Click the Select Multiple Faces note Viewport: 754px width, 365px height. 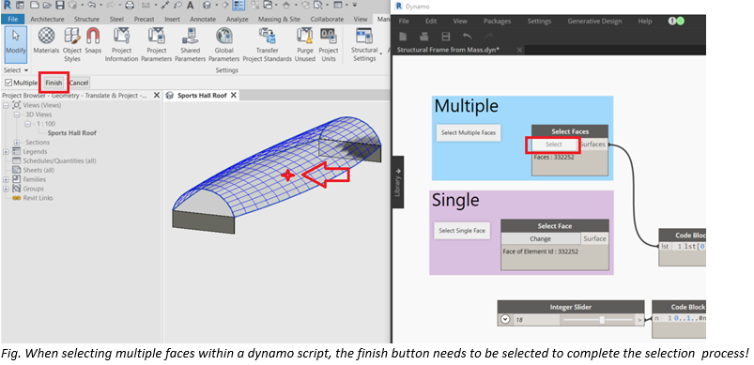point(469,133)
